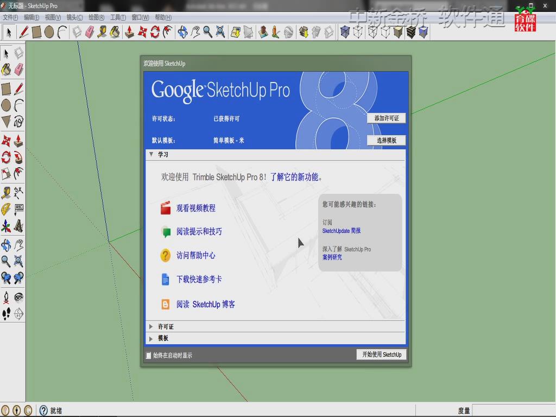Click the Photo Textures icon

coord(276,32)
